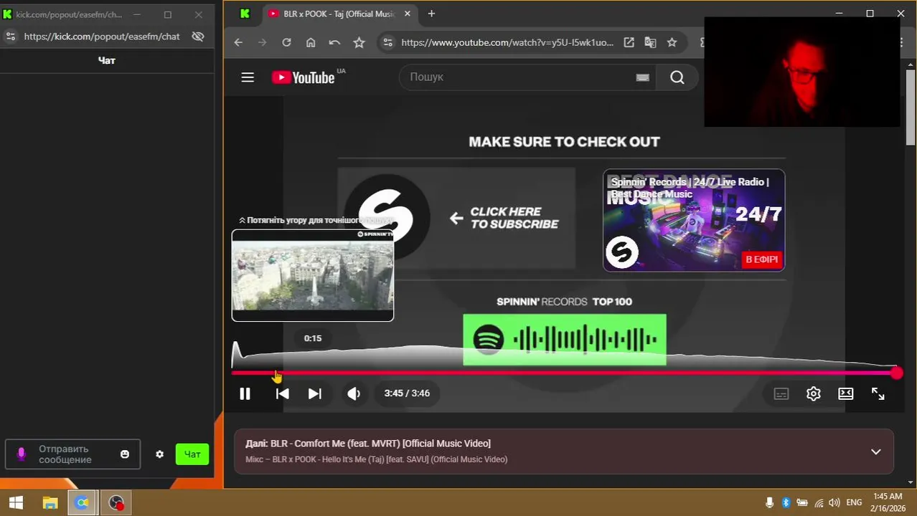Open network Wi-Fi tray icon
This screenshot has height=516, width=917.
click(x=819, y=503)
